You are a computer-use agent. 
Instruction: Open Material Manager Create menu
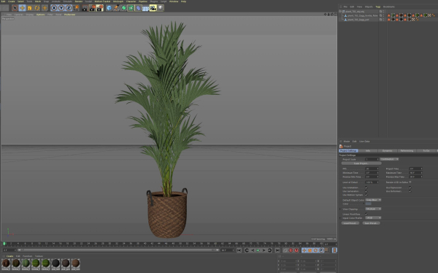(x=9, y=256)
